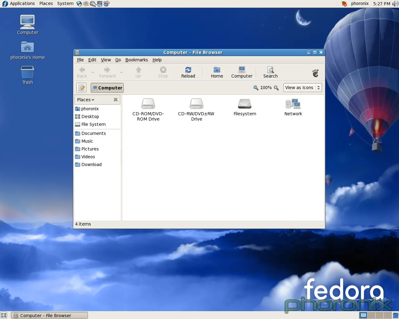The image size is (399, 319).
Task: Open the File menu
Action: click(x=80, y=60)
